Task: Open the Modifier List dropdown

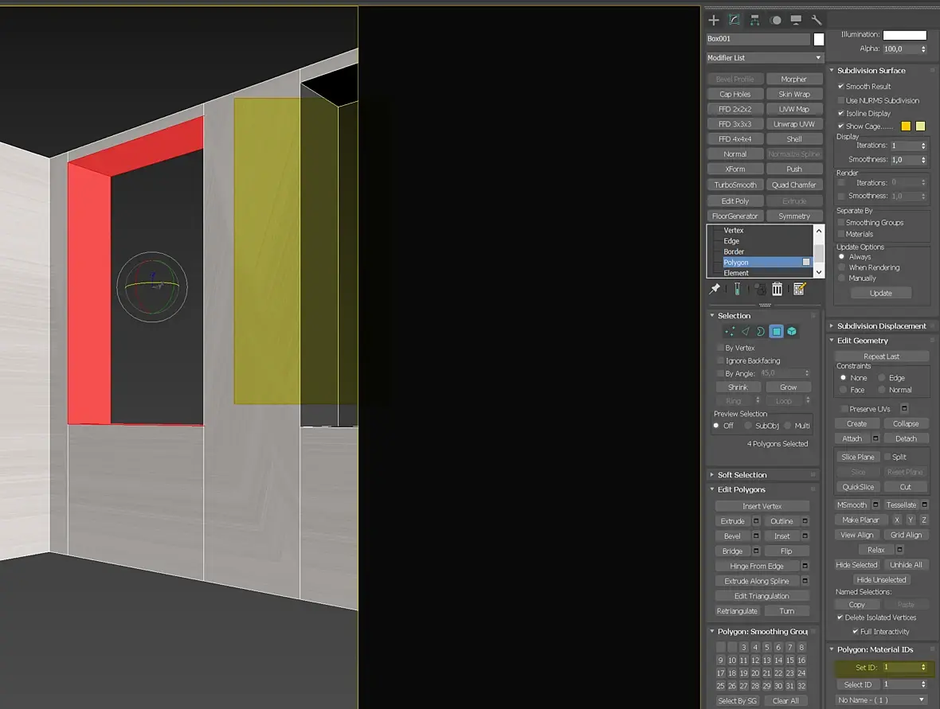Action: (x=765, y=58)
